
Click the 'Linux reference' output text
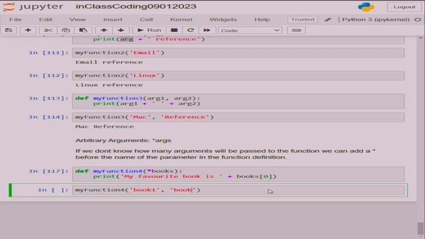(x=109, y=85)
